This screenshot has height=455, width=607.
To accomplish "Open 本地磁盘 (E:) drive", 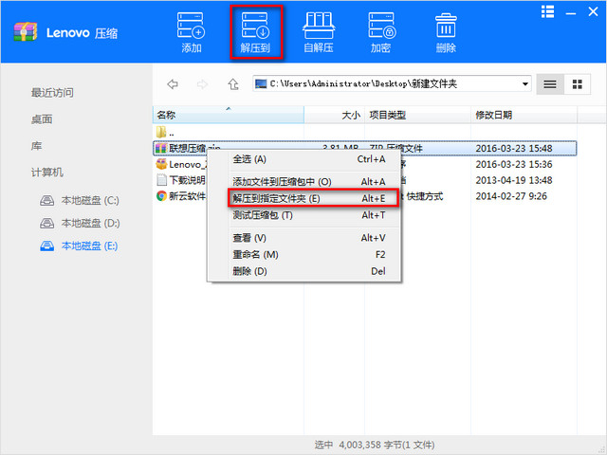I will tap(89, 246).
